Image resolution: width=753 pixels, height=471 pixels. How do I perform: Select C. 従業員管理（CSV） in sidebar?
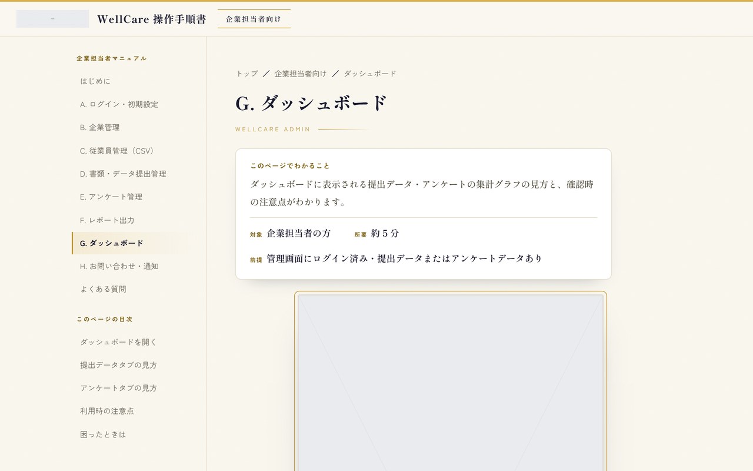point(130,151)
